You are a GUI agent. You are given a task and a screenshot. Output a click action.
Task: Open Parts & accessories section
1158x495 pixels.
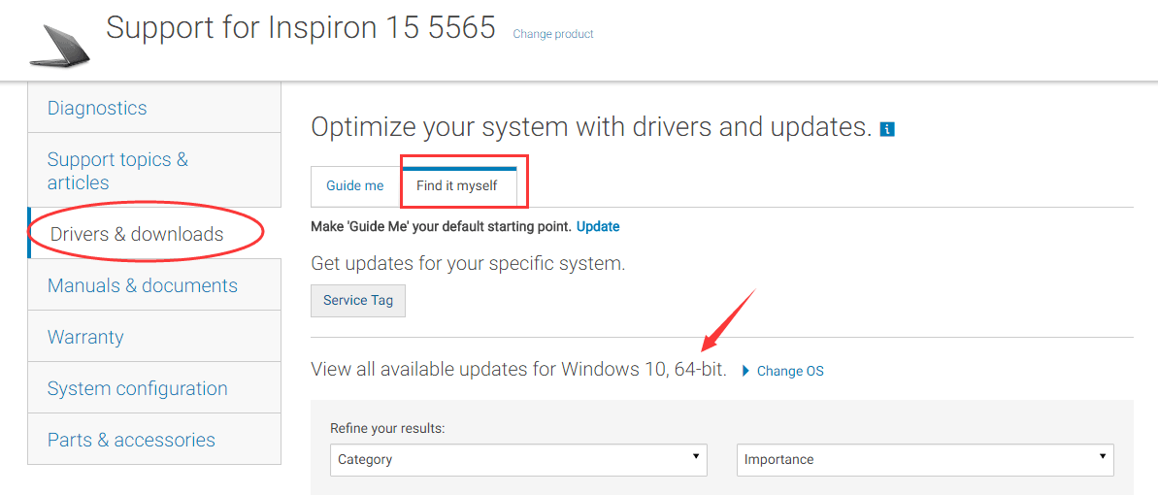pyautogui.click(x=154, y=440)
